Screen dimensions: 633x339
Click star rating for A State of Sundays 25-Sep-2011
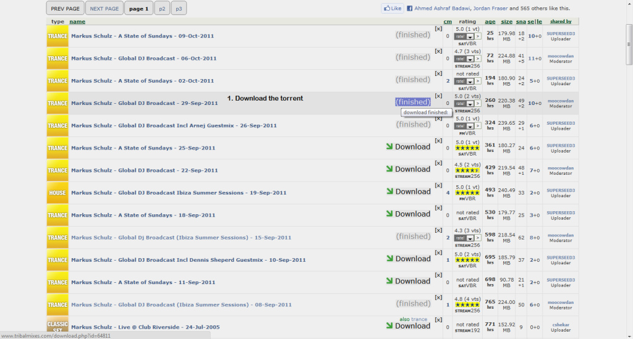467,148
